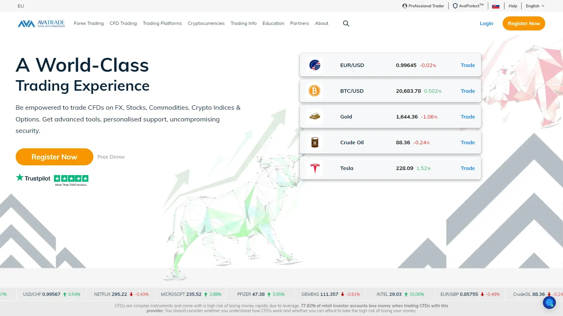Click the AvaProtect shield icon
This screenshot has height=316, width=563.
(455, 6)
